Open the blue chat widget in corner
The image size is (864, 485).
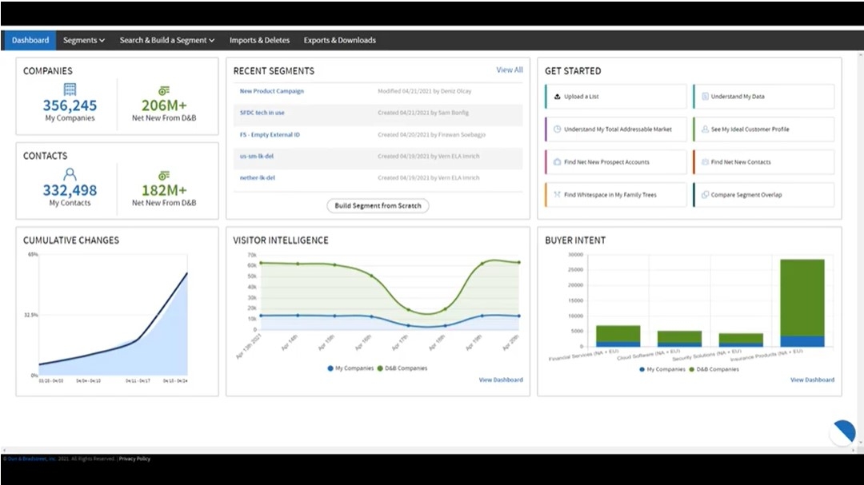[842, 432]
